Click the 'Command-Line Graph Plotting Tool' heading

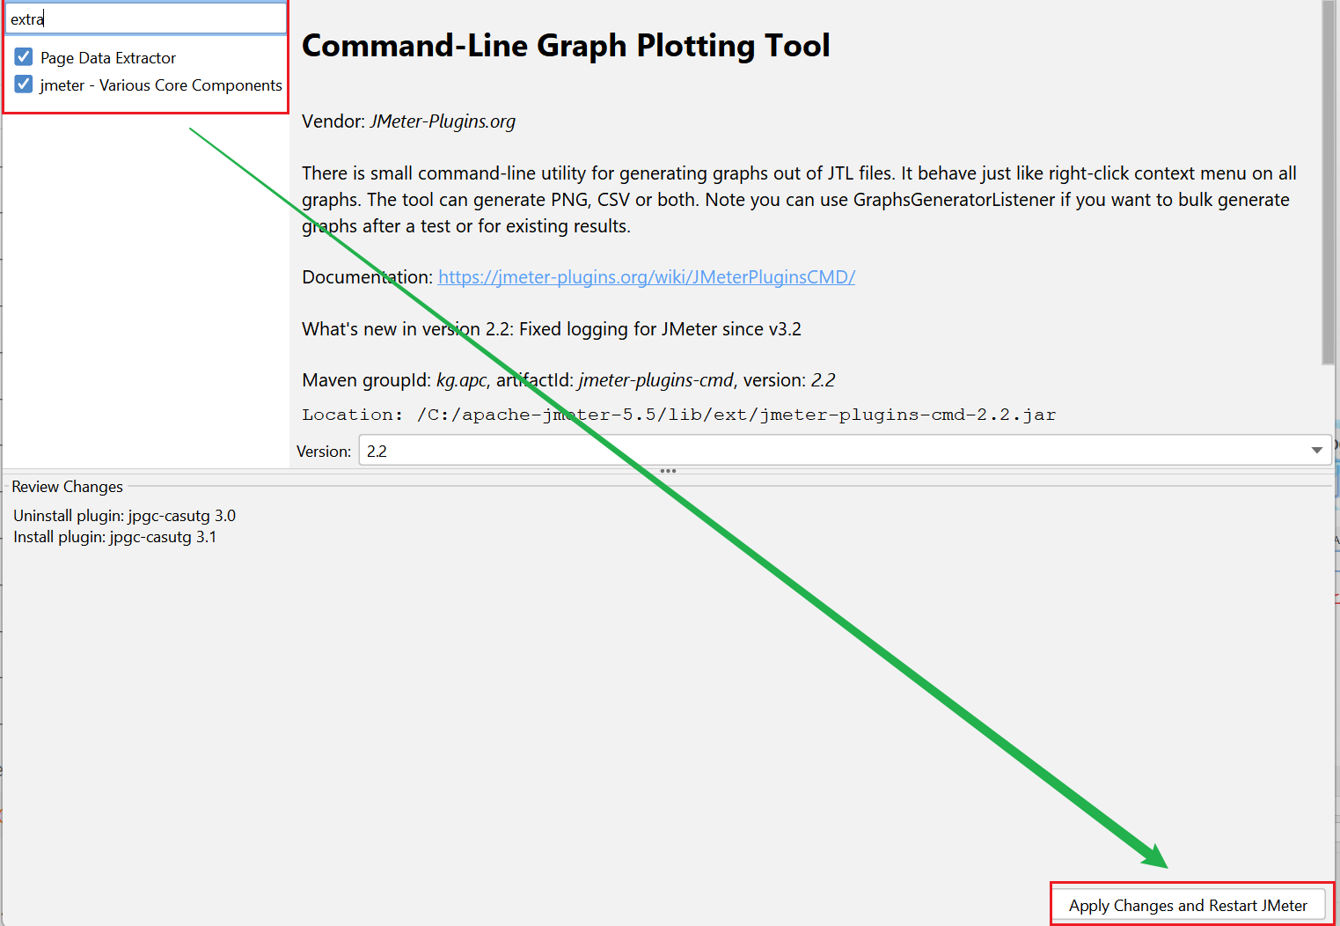coord(566,46)
